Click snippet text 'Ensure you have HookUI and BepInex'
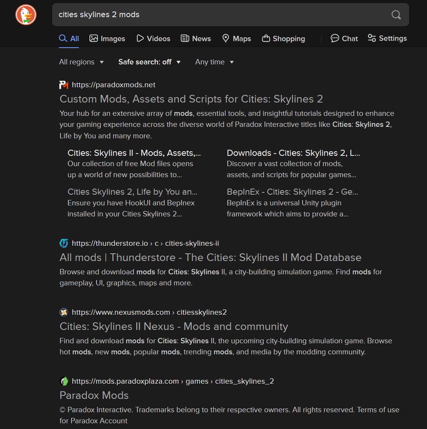The image size is (427, 429). 131,203
